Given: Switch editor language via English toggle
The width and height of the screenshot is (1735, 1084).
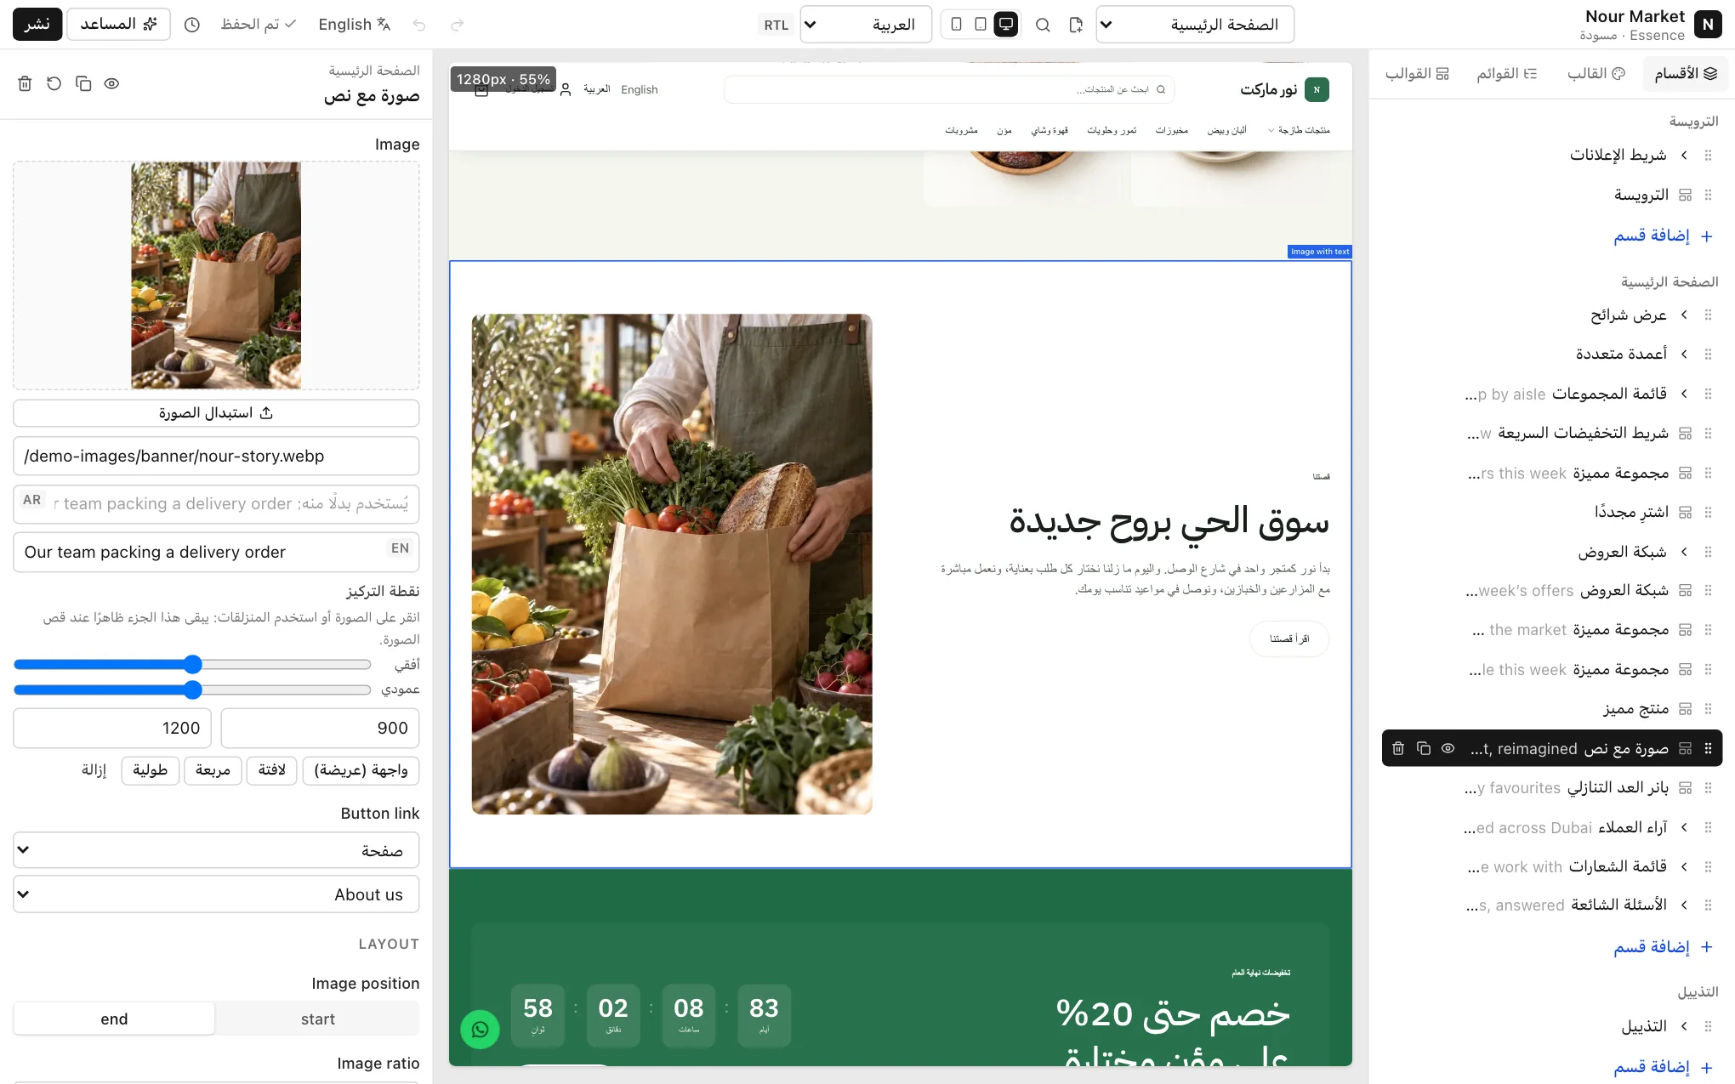Looking at the screenshot, I should [355, 25].
